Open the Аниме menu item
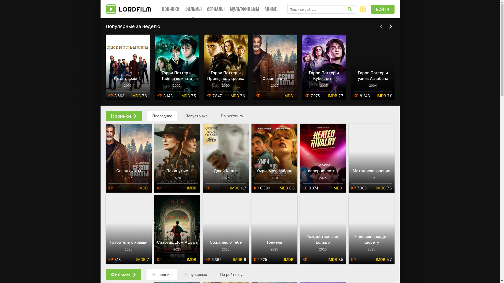The height and width of the screenshot is (283, 504). [x=270, y=9]
